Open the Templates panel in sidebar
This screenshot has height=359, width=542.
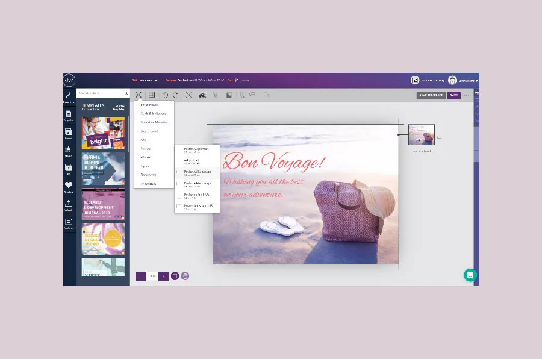tap(68, 113)
